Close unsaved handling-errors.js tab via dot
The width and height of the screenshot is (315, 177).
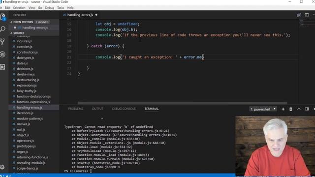[x=96, y=15]
